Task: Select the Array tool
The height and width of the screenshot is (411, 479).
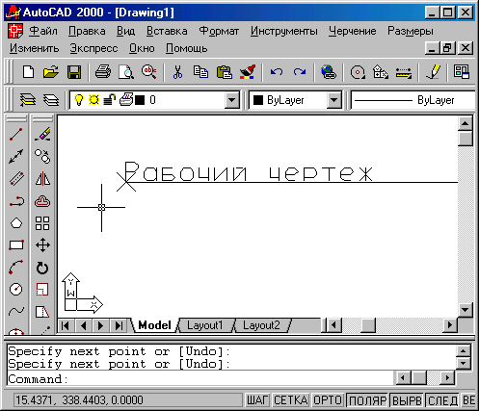Action: click(x=42, y=223)
